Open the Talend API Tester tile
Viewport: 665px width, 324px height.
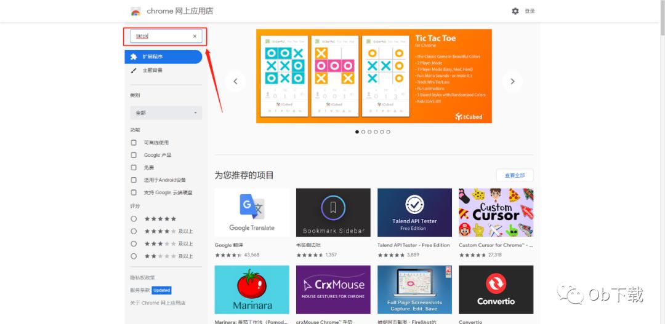pos(415,213)
